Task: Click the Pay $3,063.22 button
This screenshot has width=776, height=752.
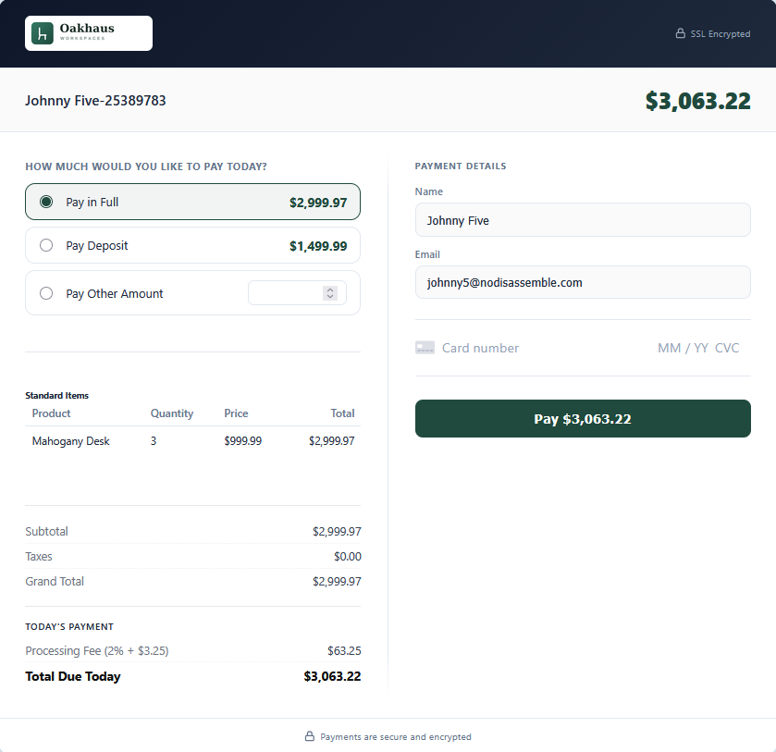Action: pos(583,418)
